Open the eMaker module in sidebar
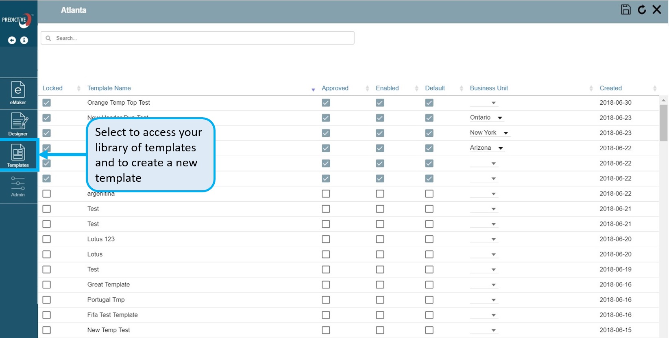Image resolution: width=669 pixels, height=338 pixels. coord(18,93)
